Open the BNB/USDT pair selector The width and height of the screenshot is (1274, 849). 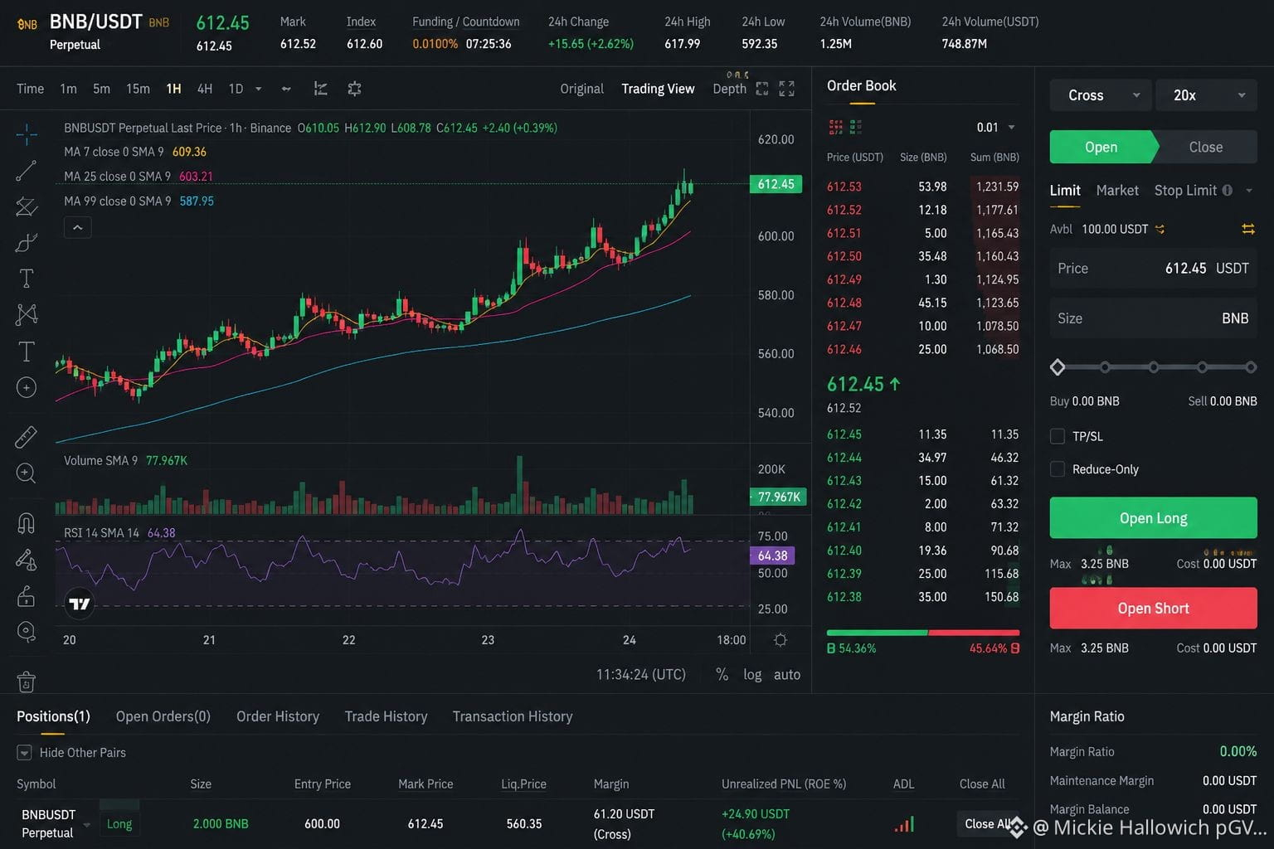pyautogui.click(x=96, y=22)
